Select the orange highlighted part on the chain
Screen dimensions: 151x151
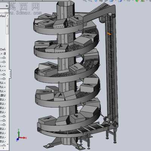coord(109,34)
